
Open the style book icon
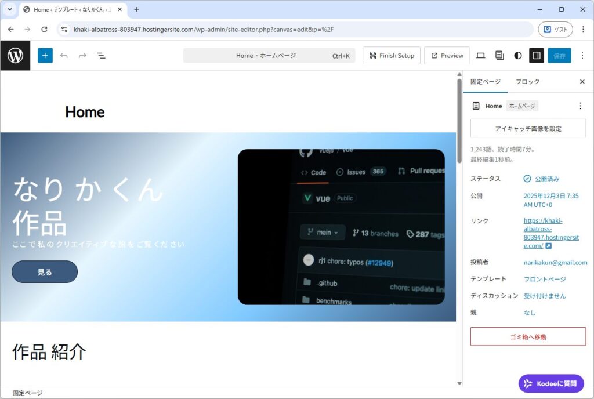499,56
